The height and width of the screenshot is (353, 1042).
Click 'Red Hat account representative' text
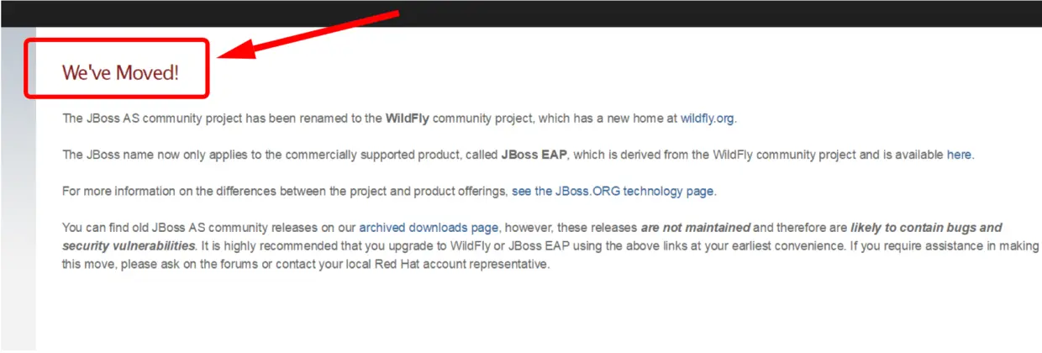point(467,264)
